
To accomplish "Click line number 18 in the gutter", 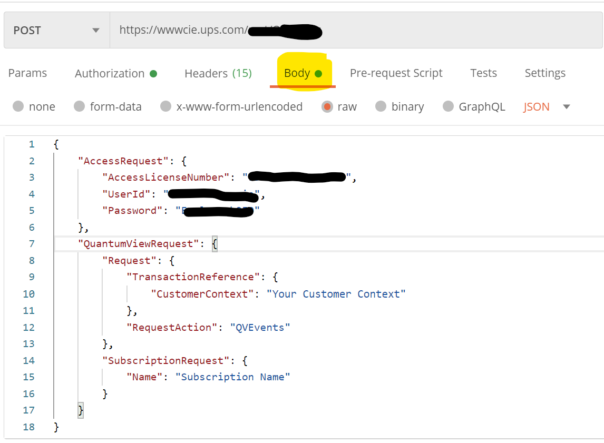I will tap(29, 427).
